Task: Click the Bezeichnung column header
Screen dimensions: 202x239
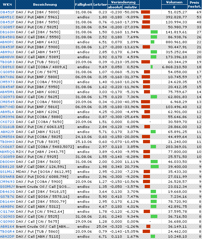Action: click(45, 5)
